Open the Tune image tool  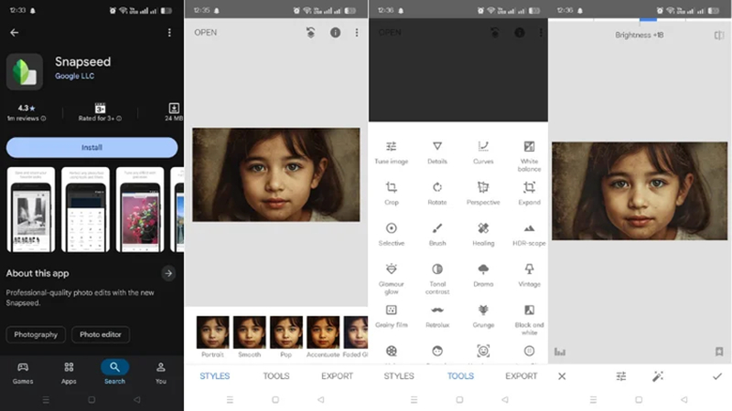point(392,153)
